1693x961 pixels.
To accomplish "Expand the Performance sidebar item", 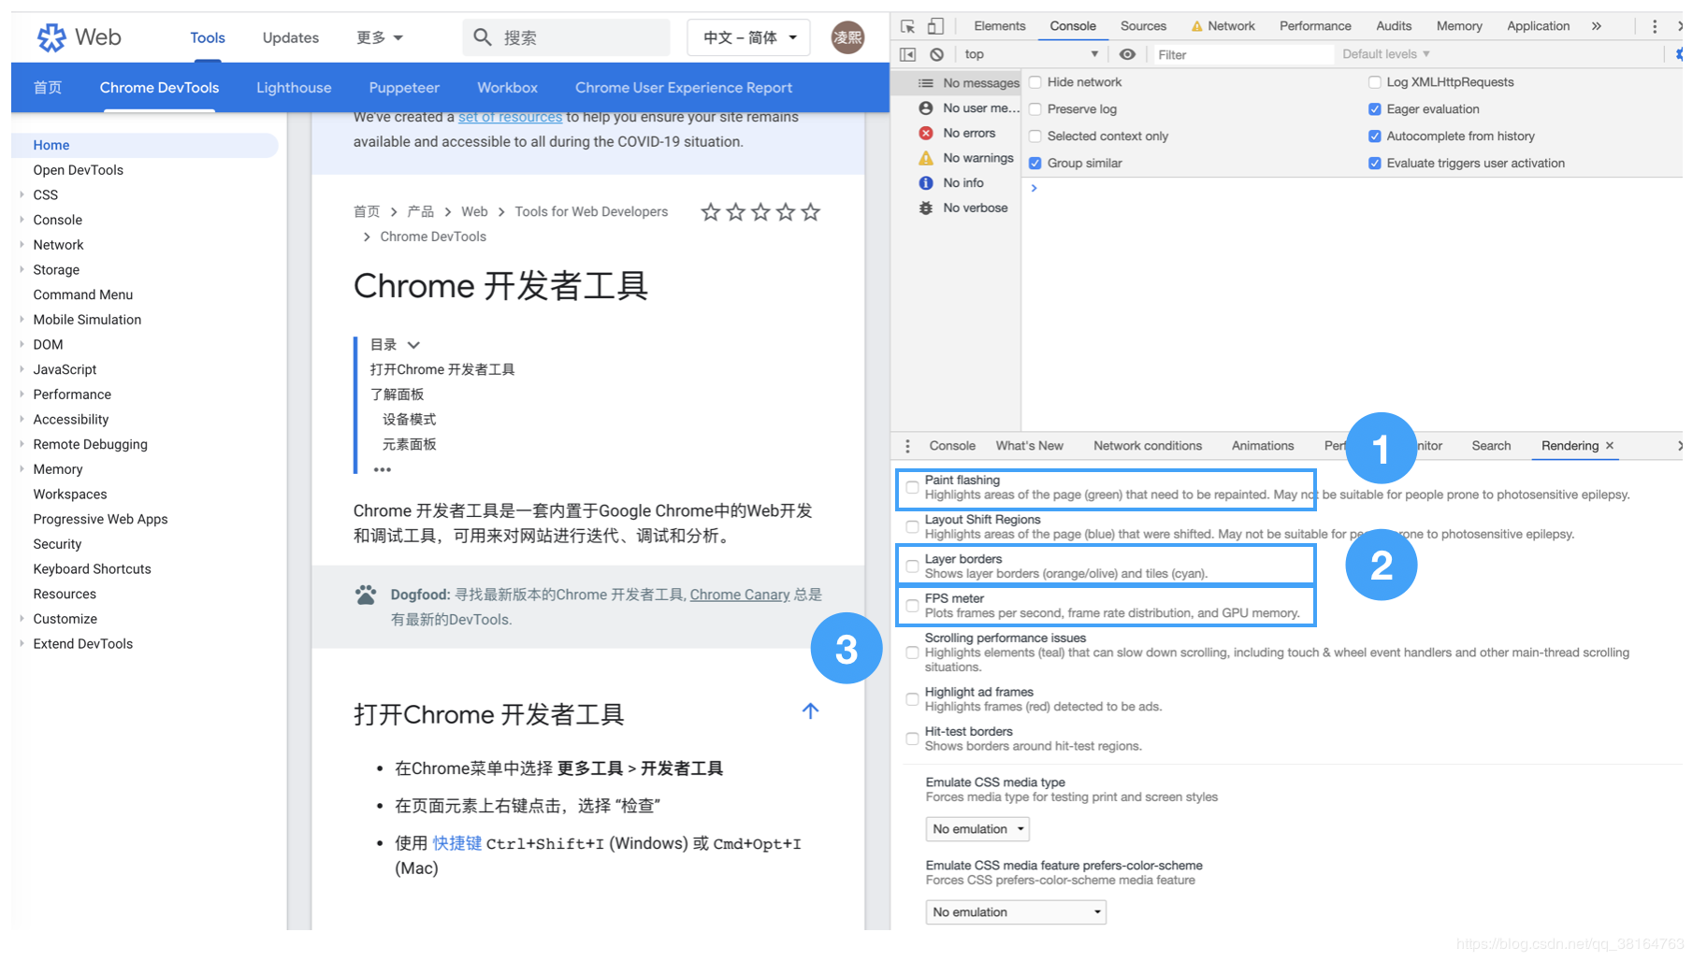I will (x=22, y=394).
